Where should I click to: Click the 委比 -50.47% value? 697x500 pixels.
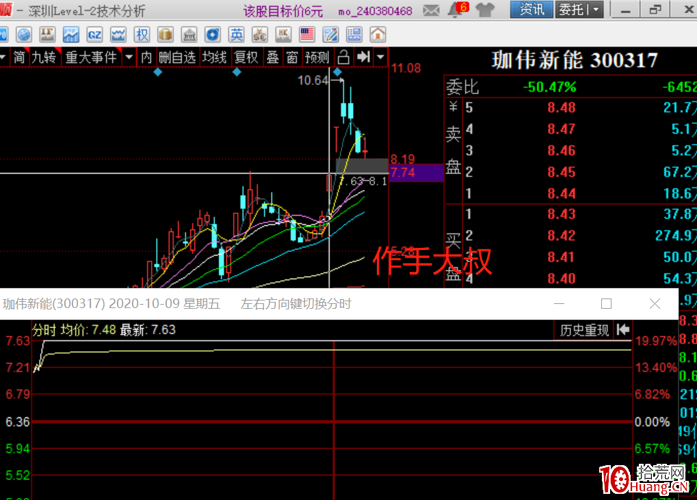[x=549, y=87]
